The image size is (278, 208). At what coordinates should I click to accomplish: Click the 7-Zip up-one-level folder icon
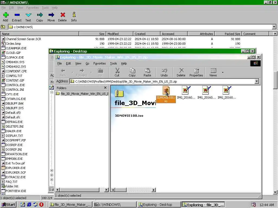tap(3, 27)
